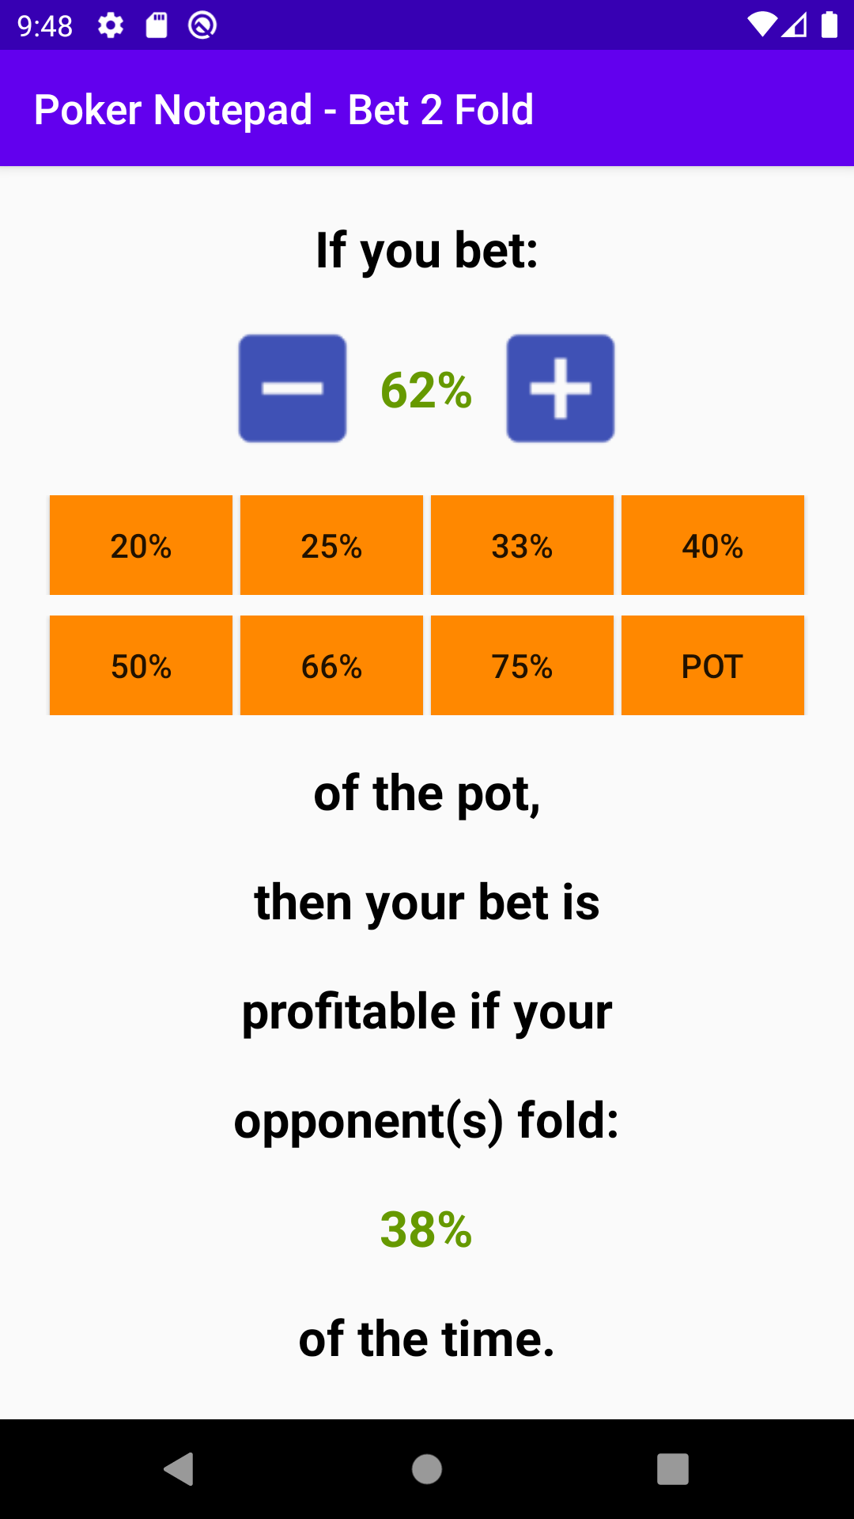This screenshot has height=1519, width=854.
Task: Tap the SD card status icon
Action: 157,26
